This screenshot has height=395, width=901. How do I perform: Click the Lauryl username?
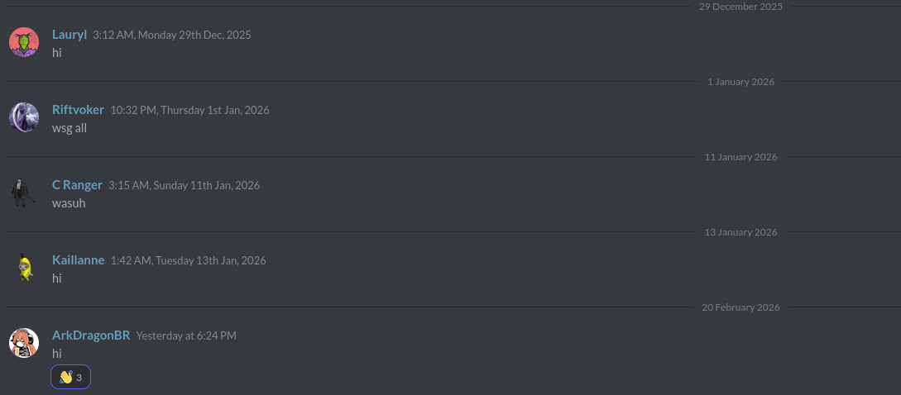point(69,35)
